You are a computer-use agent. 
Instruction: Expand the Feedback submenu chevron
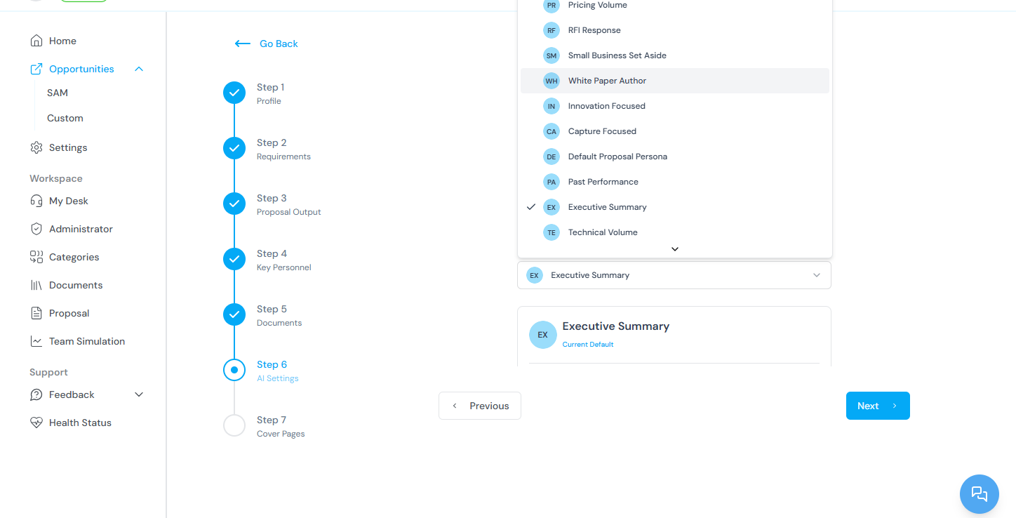(139, 394)
